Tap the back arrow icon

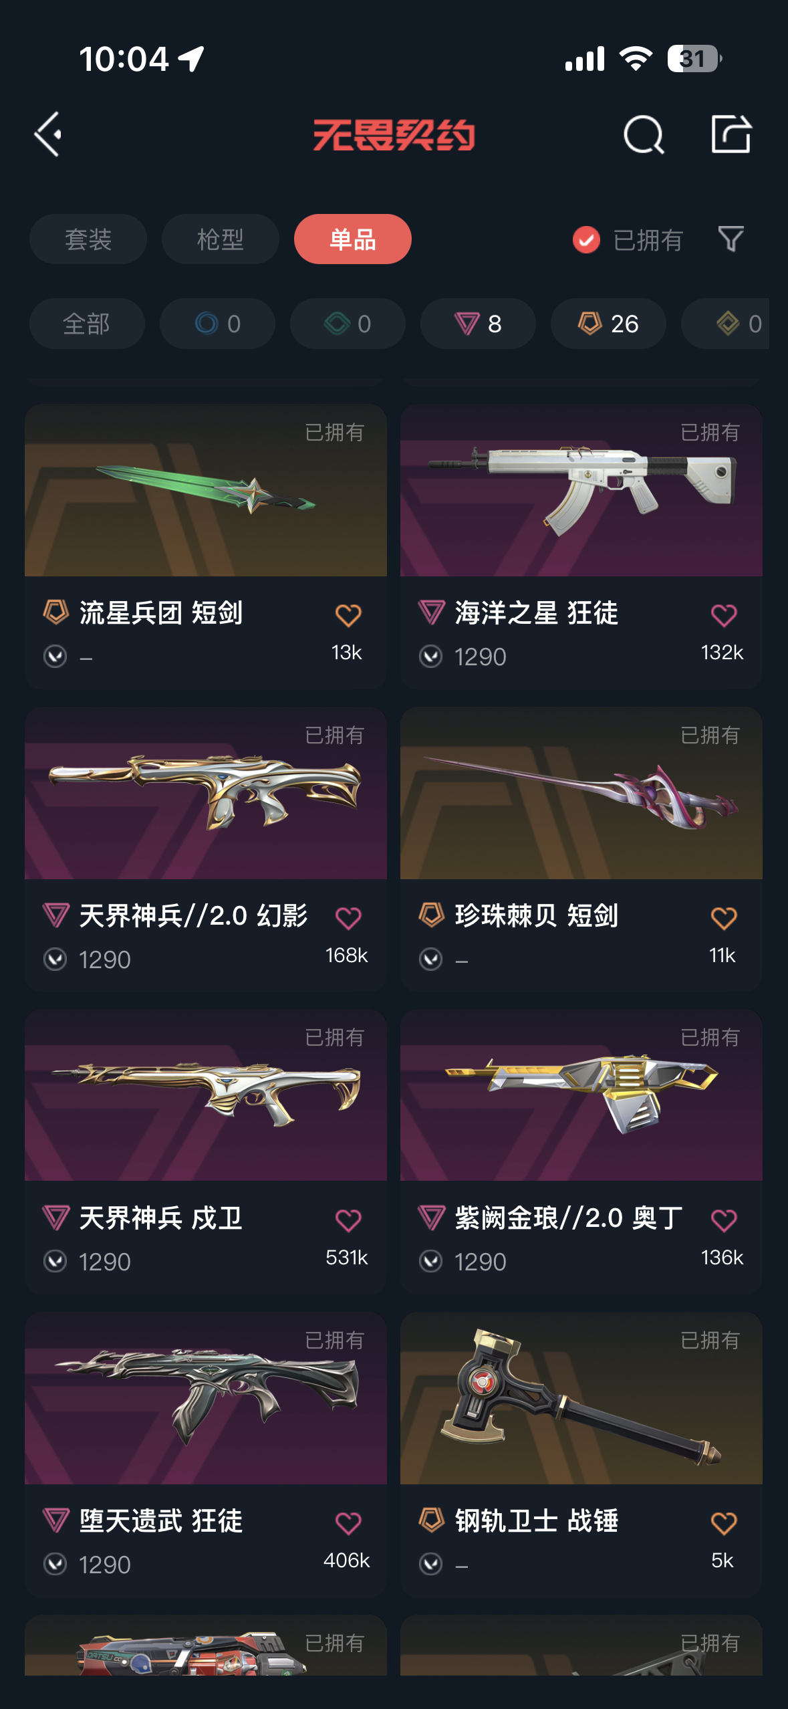point(48,134)
